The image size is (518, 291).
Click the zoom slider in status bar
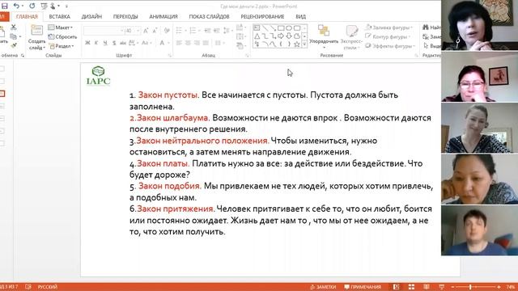coord(475,287)
